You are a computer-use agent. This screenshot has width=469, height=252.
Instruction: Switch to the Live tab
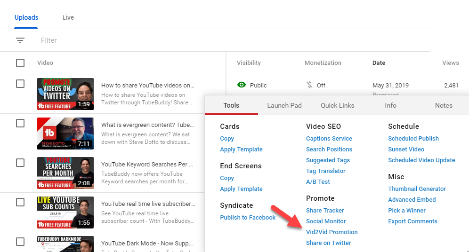point(68,18)
